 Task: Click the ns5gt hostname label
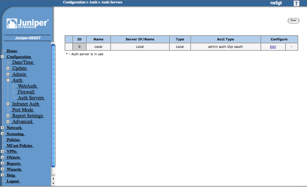(x=276, y=3)
